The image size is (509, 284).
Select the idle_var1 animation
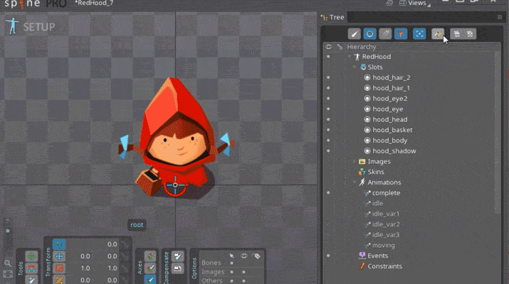(385, 214)
